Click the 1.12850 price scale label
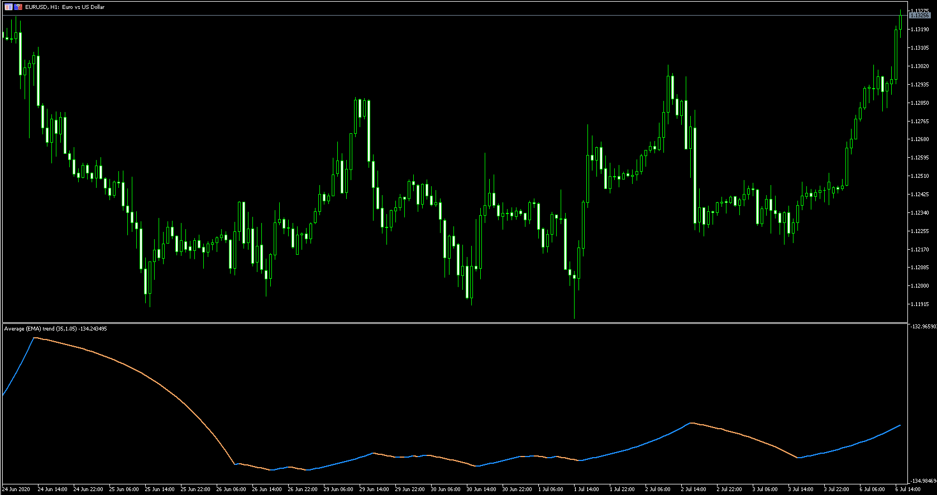 click(919, 103)
